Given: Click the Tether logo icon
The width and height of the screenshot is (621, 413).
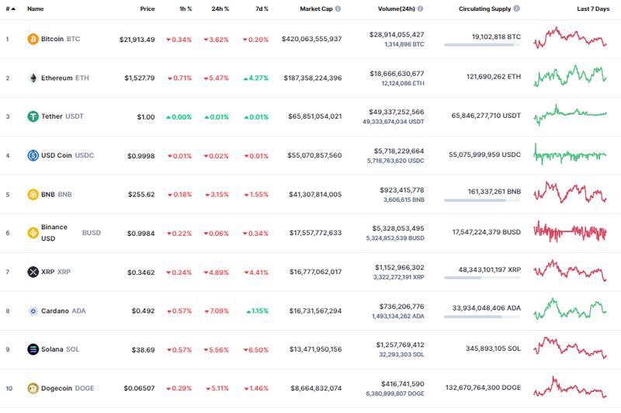Looking at the screenshot, I should coord(33,116).
